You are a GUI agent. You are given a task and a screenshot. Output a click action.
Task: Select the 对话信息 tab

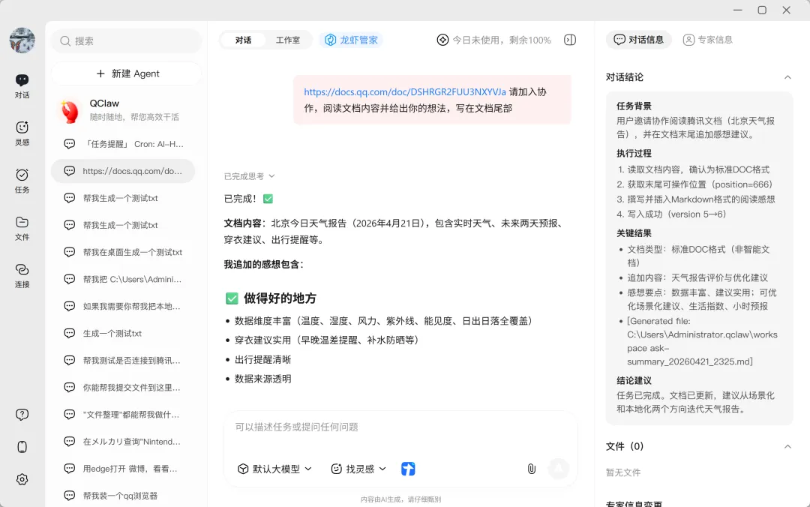[x=638, y=40]
